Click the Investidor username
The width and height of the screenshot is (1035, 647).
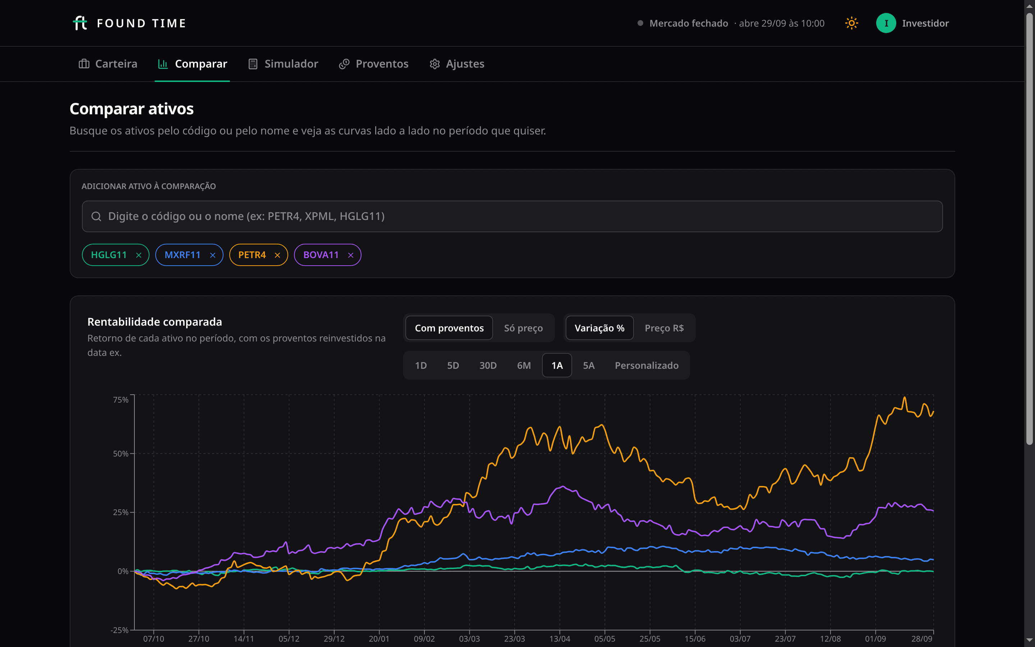pos(925,23)
